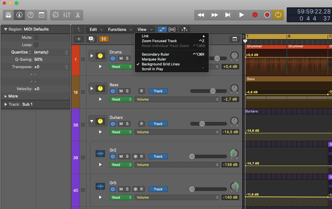Open Bass track Read automation mode dropdown
The width and height of the screenshot is (332, 209).
pos(121,99)
